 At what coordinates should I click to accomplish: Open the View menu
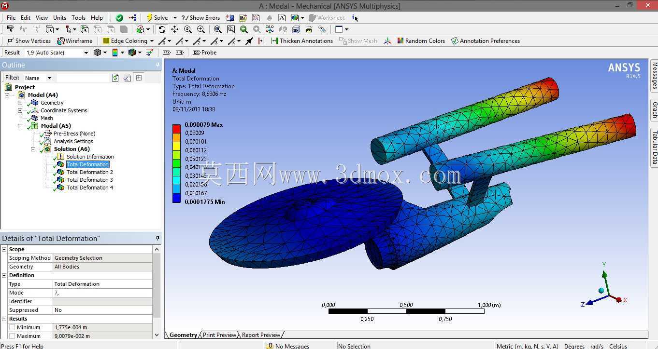pyautogui.click(x=42, y=18)
